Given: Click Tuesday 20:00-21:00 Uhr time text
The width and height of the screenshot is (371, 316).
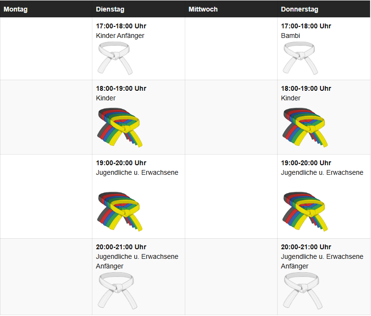Looking at the screenshot, I should 121,247.
